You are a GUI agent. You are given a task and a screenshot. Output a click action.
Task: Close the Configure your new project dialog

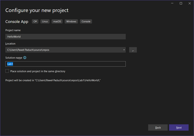coord(189,3)
